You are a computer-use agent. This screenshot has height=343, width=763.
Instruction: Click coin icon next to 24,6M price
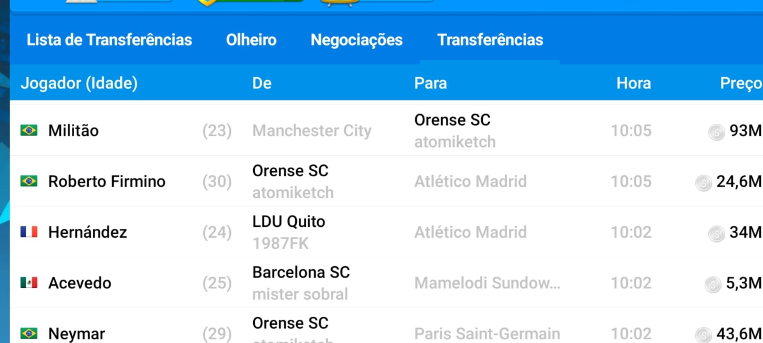[x=703, y=183]
